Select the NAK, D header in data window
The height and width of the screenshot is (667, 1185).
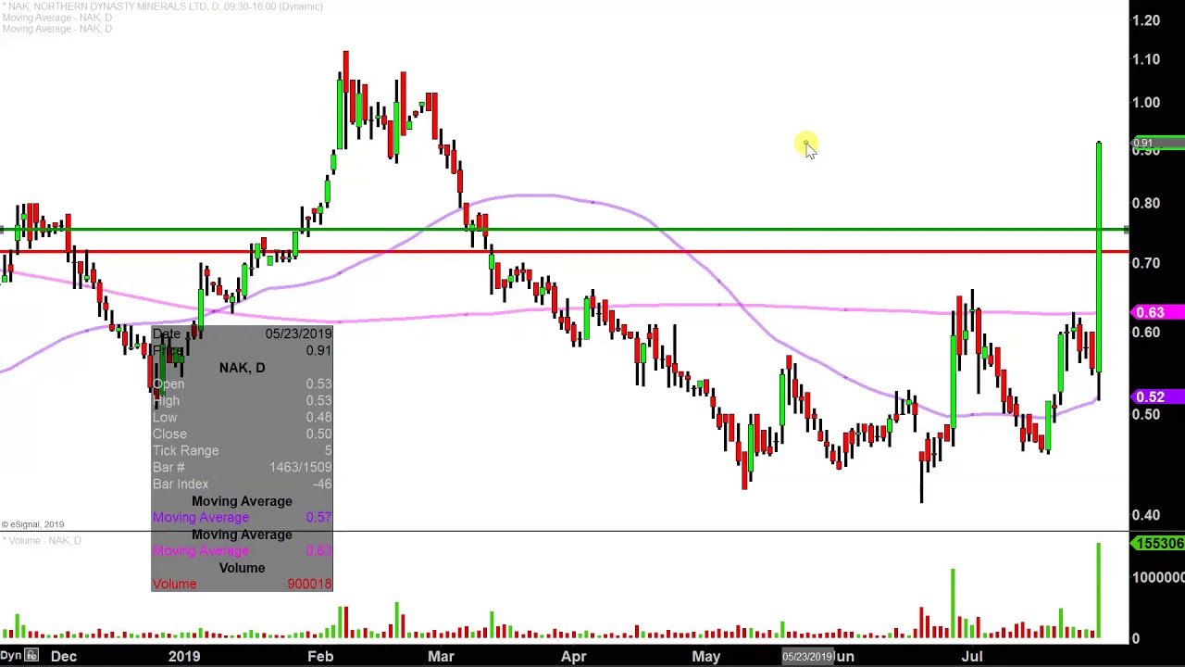tap(242, 368)
